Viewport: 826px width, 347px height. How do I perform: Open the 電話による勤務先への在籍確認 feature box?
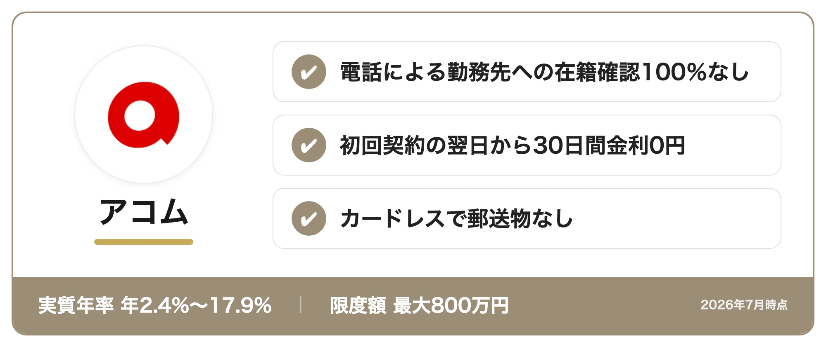pyautogui.click(x=527, y=72)
